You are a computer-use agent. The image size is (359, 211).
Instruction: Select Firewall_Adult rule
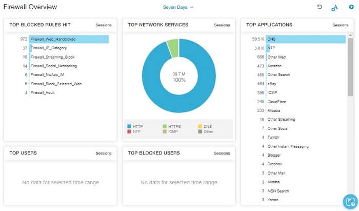(x=43, y=92)
